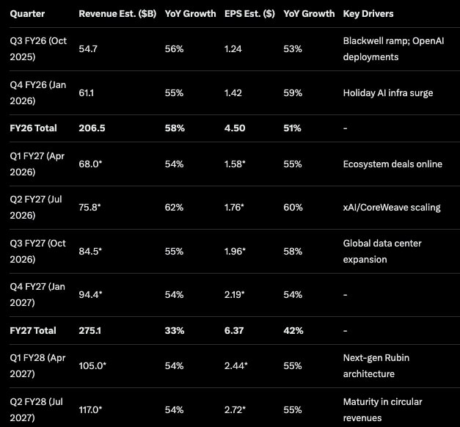Select the 54.7 revenue estimate cell
This screenshot has height=427, width=460.
click(87, 48)
